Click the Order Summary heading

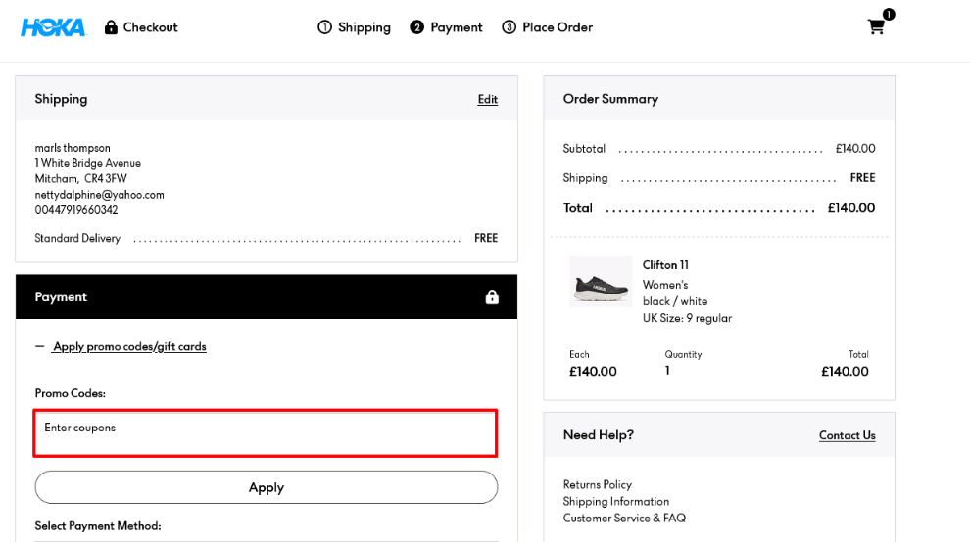click(x=610, y=99)
